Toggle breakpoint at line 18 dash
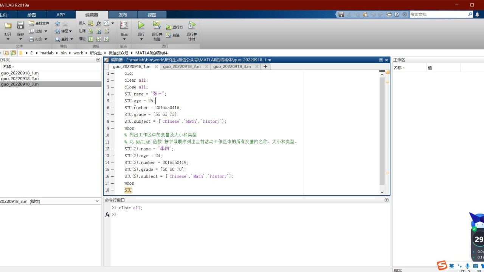The width and height of the screenshot is (484, 272). click(x=112, y=190)
